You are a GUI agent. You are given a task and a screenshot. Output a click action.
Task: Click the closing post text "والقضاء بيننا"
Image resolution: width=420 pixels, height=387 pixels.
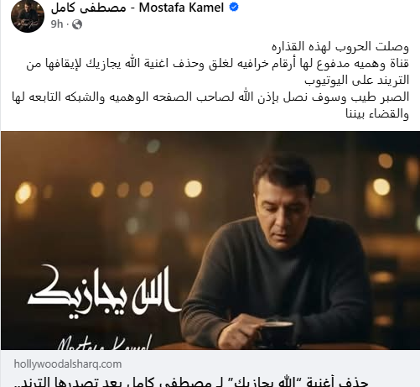click(377, 114)
